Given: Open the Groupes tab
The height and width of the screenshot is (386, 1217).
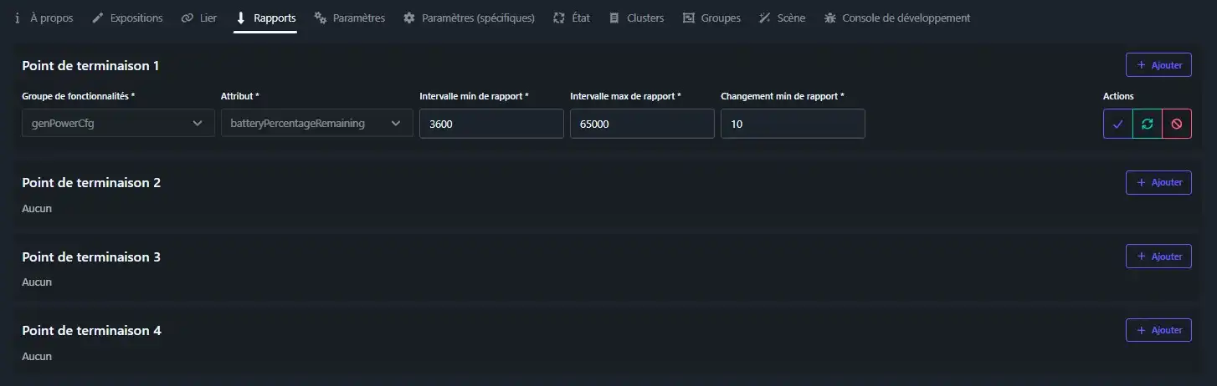Looking at the screenshot, I should (x=711, y=18).
